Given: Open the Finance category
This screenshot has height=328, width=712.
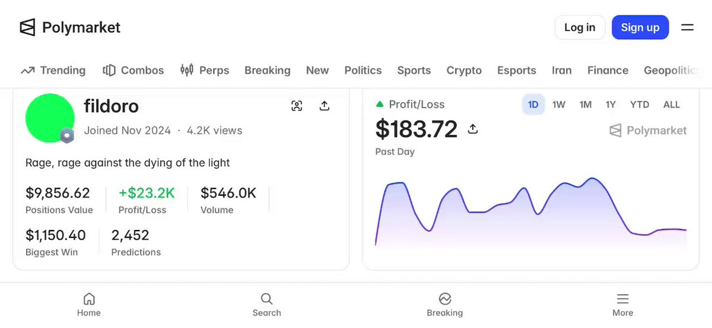Looking at the screenshot, I should [608, 70].
